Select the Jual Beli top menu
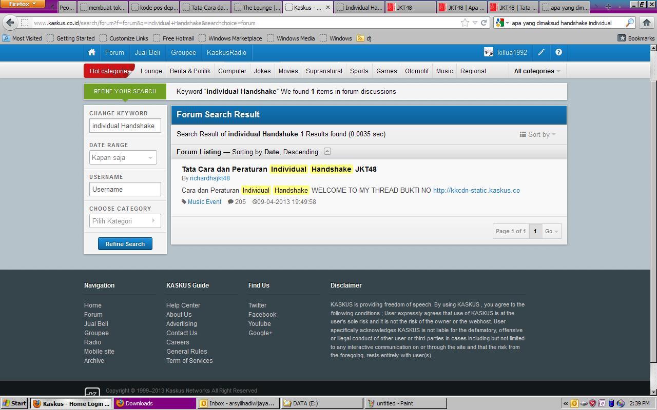 point(147,52)
